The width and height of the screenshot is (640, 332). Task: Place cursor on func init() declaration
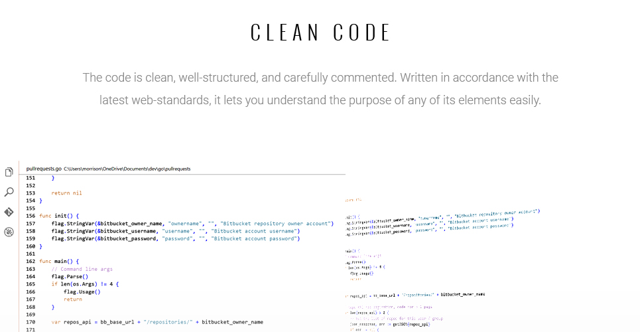coord(59,216)
